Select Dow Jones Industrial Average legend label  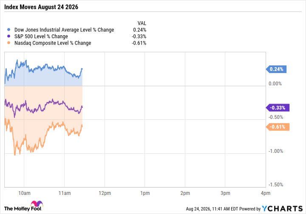pos(64,30)
